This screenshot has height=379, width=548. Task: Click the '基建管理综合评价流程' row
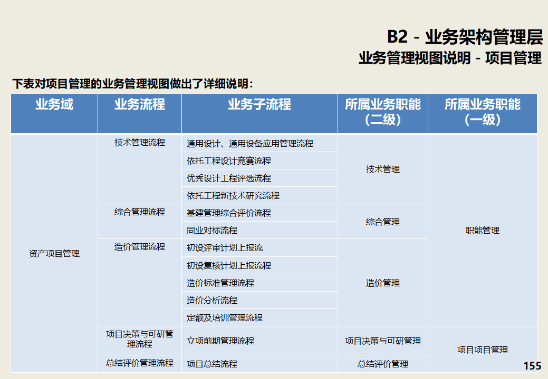click(259, 213)
